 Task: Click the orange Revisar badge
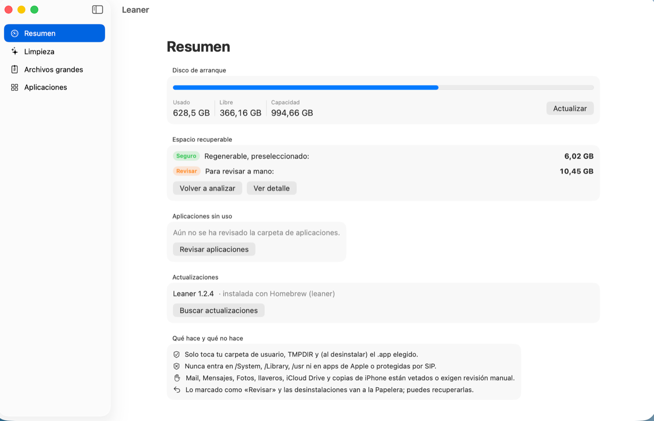187,171
